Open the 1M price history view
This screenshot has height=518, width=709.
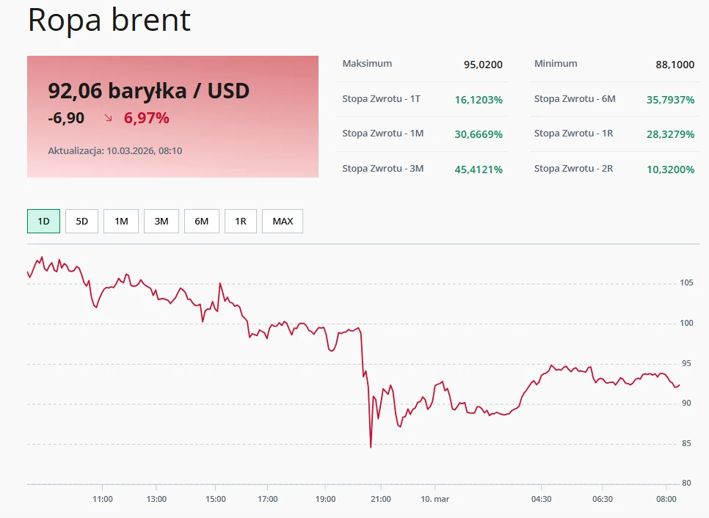click(x=120, y=221)
